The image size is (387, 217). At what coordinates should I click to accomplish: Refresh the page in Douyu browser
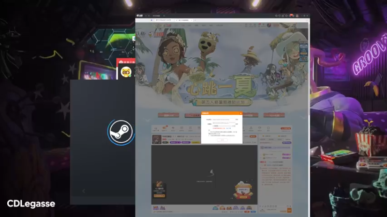pos(149,16)
